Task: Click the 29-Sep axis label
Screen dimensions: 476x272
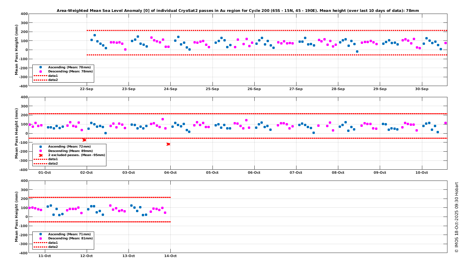Action: [380, 89]
